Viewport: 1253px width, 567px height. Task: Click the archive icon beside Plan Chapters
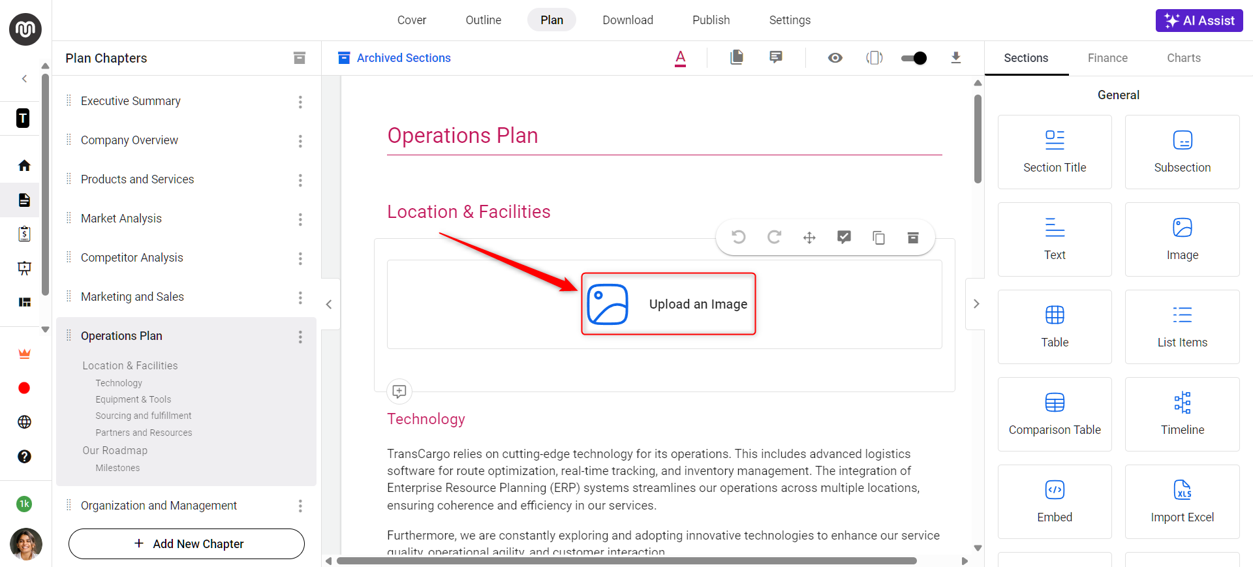(300, 58)
